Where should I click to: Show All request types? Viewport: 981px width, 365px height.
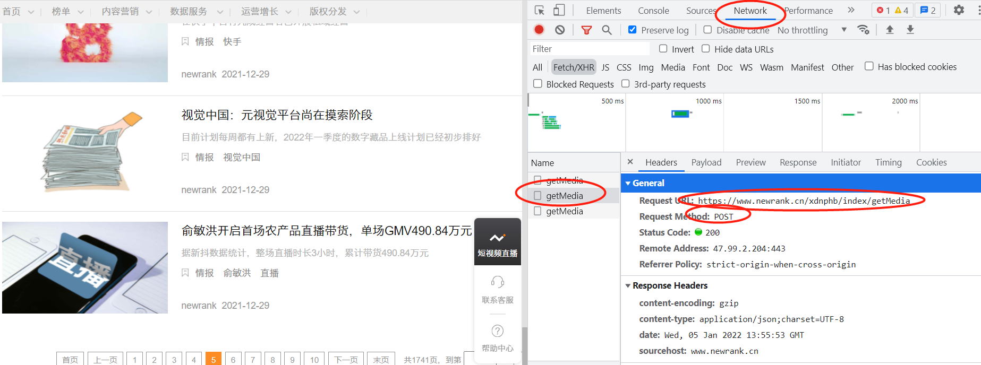[538, 67]
